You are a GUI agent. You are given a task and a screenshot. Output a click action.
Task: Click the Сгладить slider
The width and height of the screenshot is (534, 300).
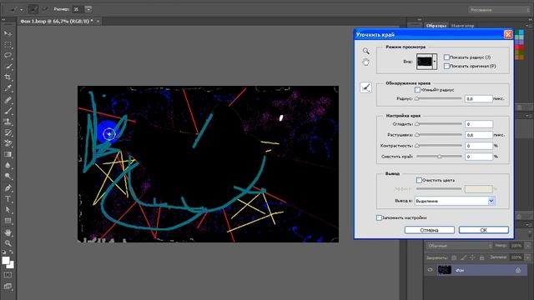(439, 124)
